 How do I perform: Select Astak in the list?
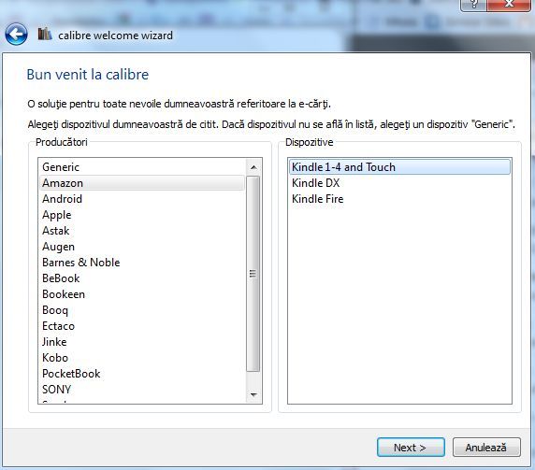(x=142, y=231)
